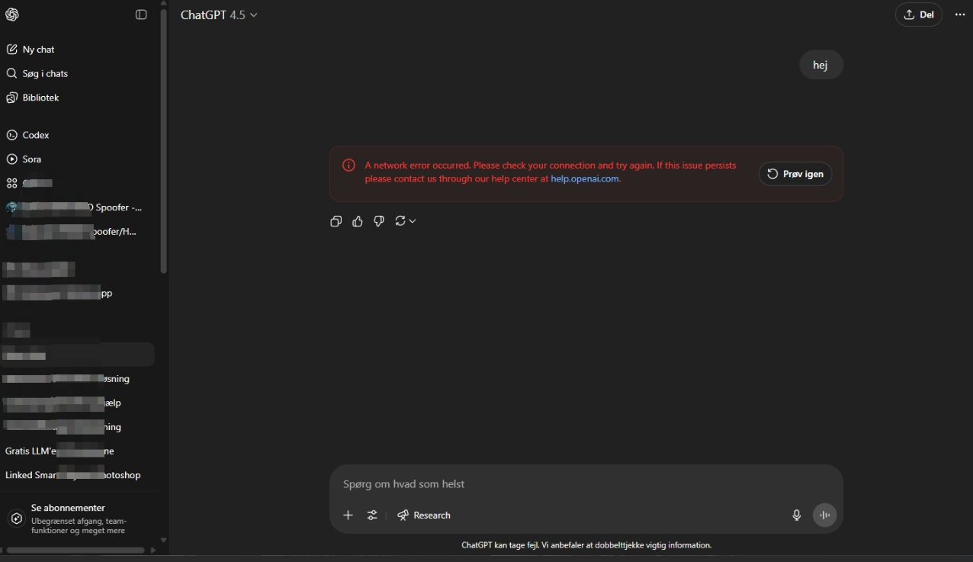Click the sidebar horizontal scrollbar right arrow
Image resolution: width=973 pixels, height=562 pixels.
pos(153,550)
